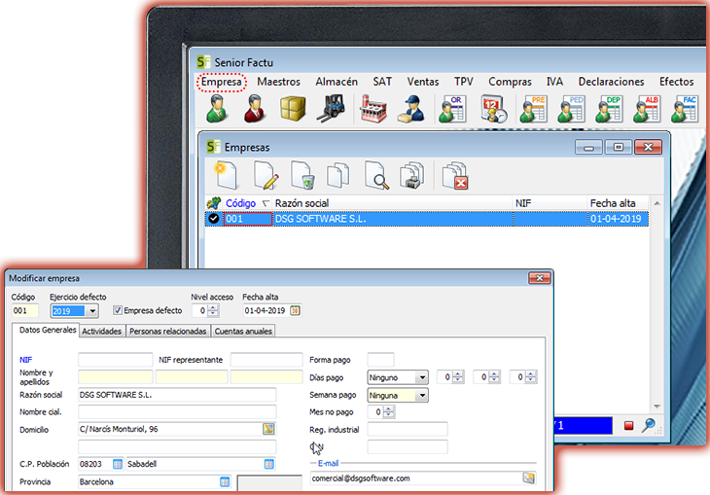Open the Empresa menu

(x=221, y=82)
